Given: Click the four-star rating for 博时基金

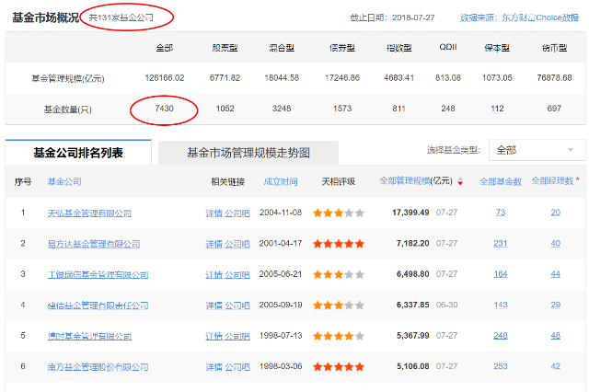Looking at the screenshot, I should [339, 336].
